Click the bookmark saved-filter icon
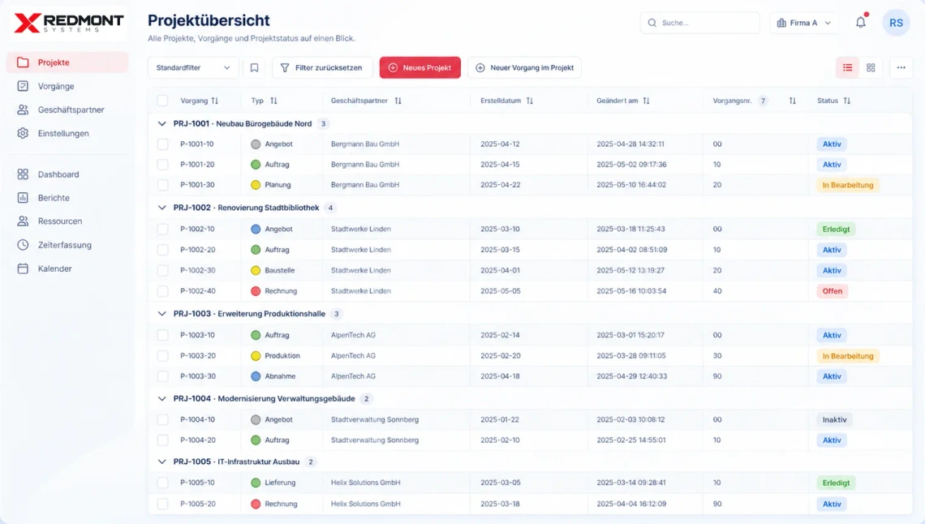Viewport: 925px width, 524px height. [x=254, y=68]
